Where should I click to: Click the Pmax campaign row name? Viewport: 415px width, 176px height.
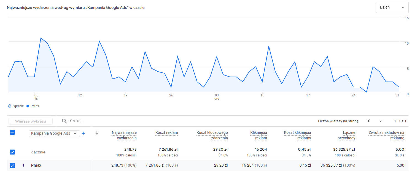tap(36, 166)
